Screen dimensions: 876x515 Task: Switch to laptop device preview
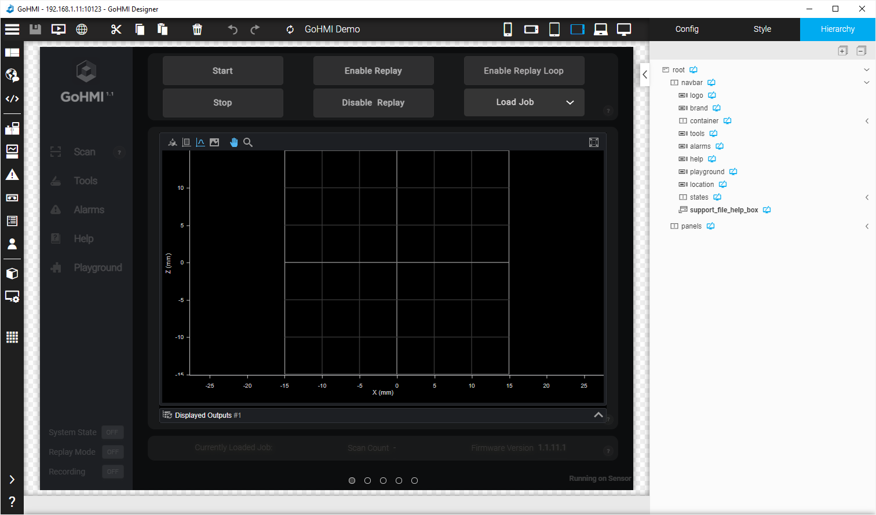click(x=601, y=30)
